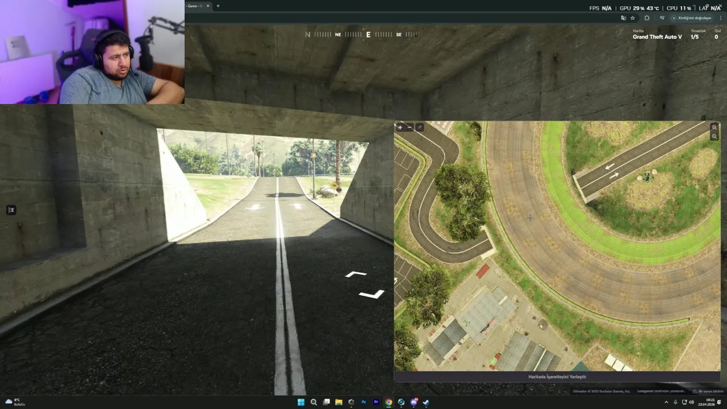Open the media control icon in toolbar
Image resolution: width=727 pixels, height=409 pixels.
point(662,18)
